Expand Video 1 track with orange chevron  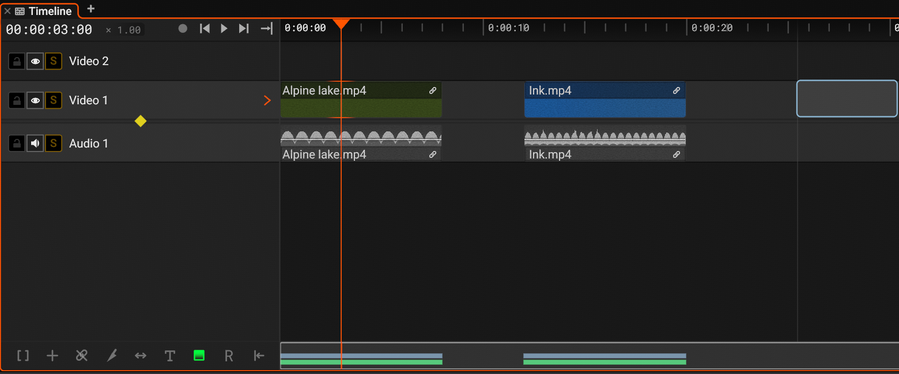[267, 100]
